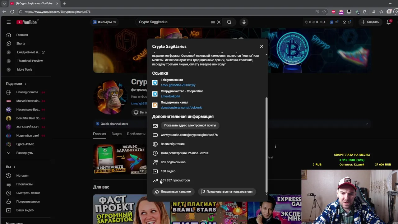Viewport: 398px width, 224px height.
Task: Open the ФАСТ ПРОЕКТ video thumbnail
Action: point(131,209)
